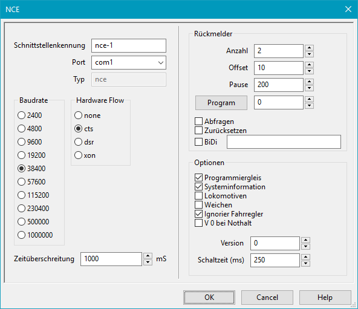Uncheck the Programmiergleis option

[x=228, y=177]
